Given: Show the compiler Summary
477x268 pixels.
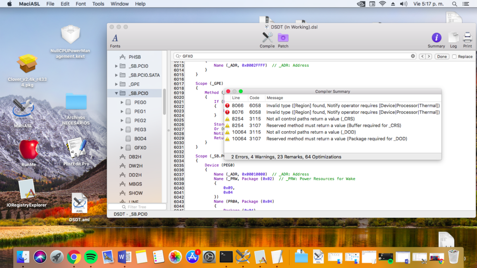Looking at the screenshot, I should point(436,38).
